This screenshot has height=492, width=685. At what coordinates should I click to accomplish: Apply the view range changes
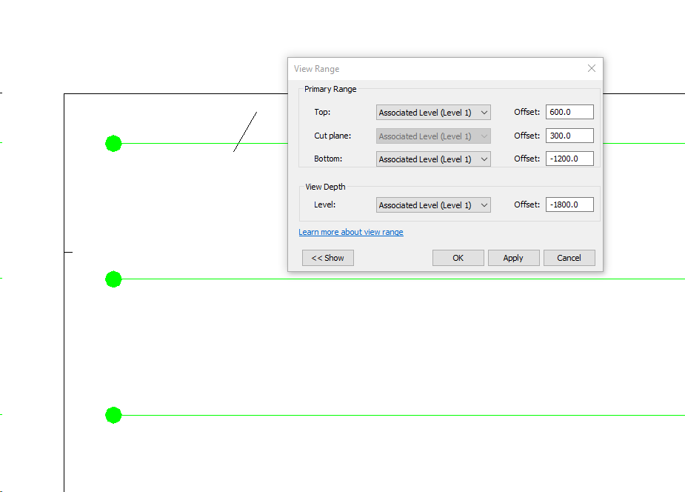tap(513, 258)
